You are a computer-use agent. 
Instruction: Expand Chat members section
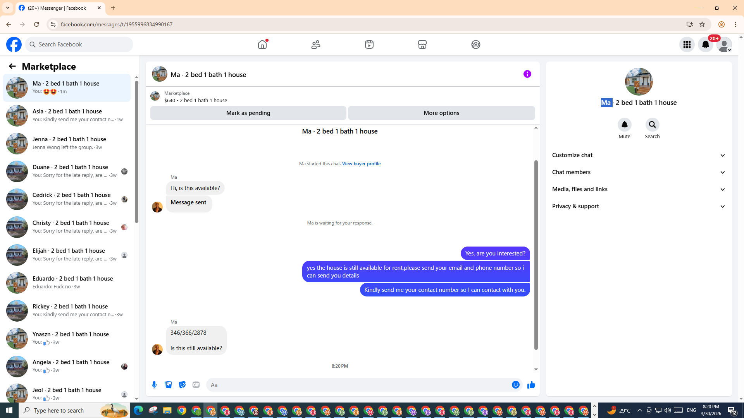click(x=639, y=172)
